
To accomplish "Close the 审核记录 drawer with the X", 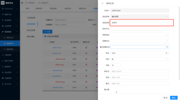I will (102, 3).
